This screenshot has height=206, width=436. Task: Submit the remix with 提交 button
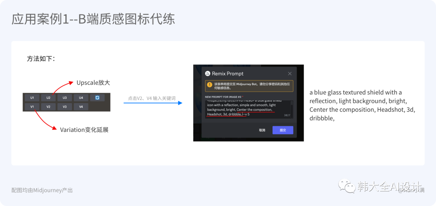tap(283, 130)
